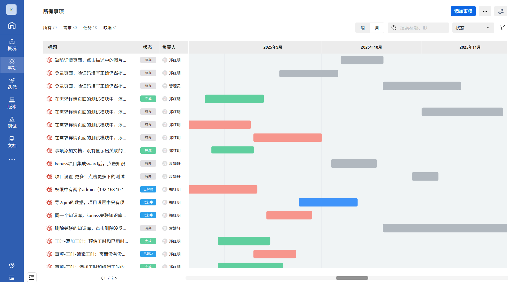
Task: Open 概况 overview in sidebar
Action: pos(12,45)
